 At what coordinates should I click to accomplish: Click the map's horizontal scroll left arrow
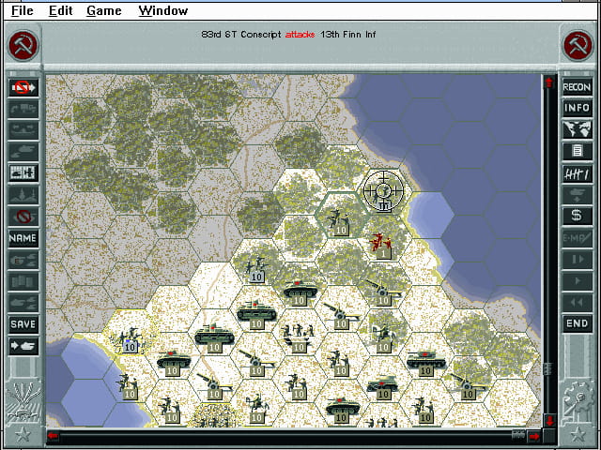pyautogui.click(x=53, y=436)
